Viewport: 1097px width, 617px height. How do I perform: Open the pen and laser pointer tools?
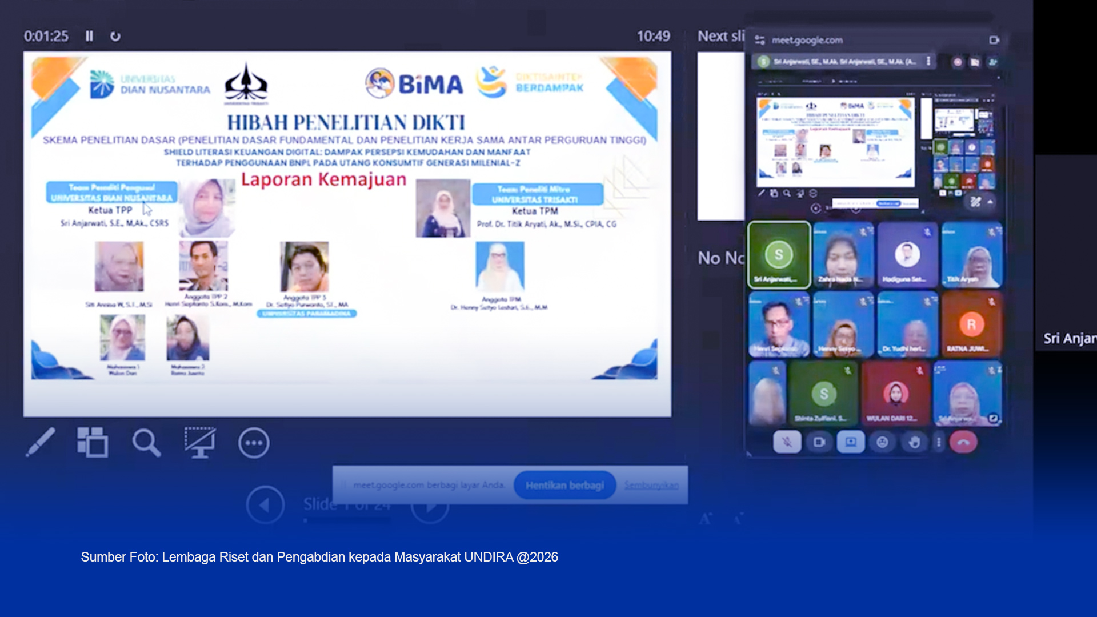point(41,443)
